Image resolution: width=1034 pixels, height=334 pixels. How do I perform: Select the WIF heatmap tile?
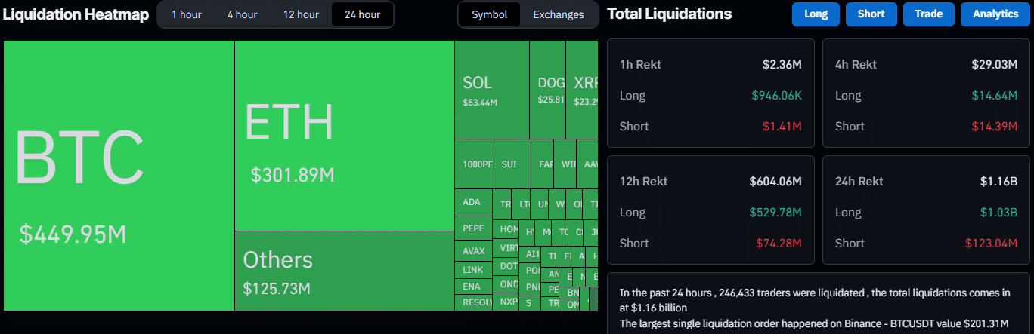(565, 164)
